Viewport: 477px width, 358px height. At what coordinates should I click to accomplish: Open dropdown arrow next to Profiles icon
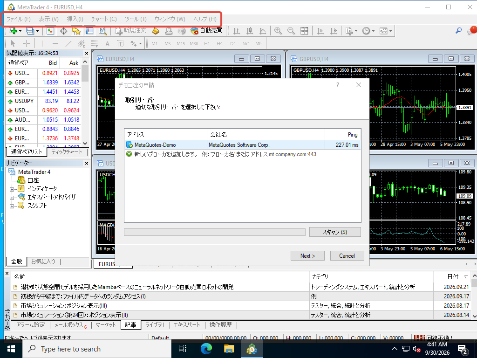point(37,31)
